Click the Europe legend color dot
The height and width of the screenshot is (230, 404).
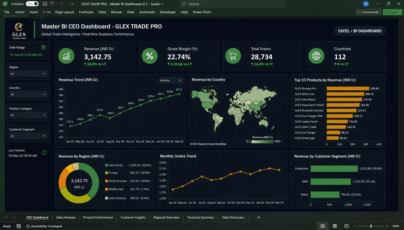click(x=107, y=173)
